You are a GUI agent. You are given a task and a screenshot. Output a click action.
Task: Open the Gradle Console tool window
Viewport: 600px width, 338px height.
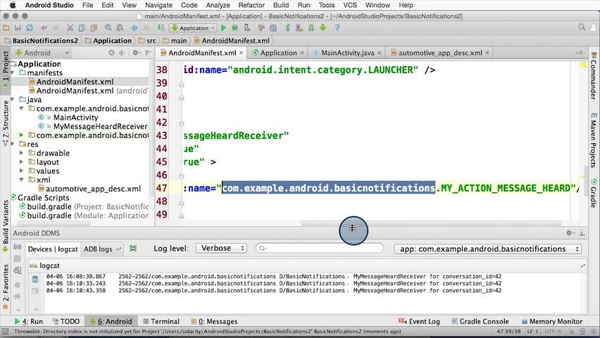coord(480,322)
